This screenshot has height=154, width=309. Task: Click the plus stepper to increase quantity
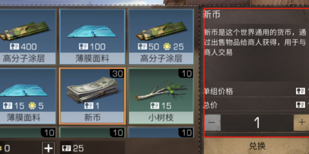coord(301,123)
